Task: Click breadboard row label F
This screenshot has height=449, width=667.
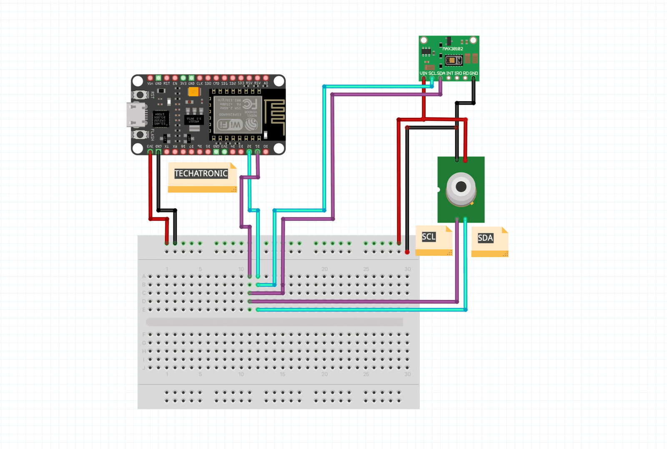Action: point(144,334)
